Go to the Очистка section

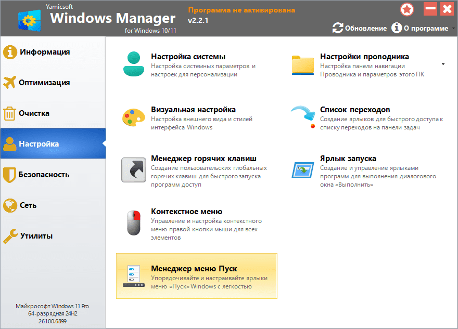[x=53, y=113]
